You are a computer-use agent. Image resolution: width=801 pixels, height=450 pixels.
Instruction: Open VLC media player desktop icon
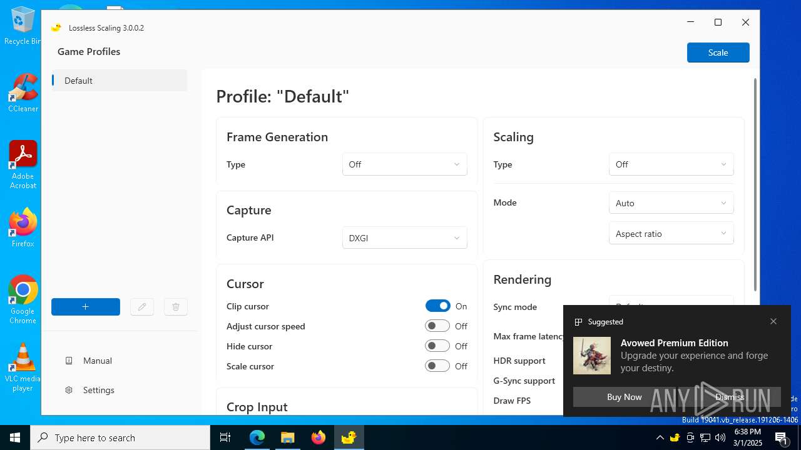23,367
